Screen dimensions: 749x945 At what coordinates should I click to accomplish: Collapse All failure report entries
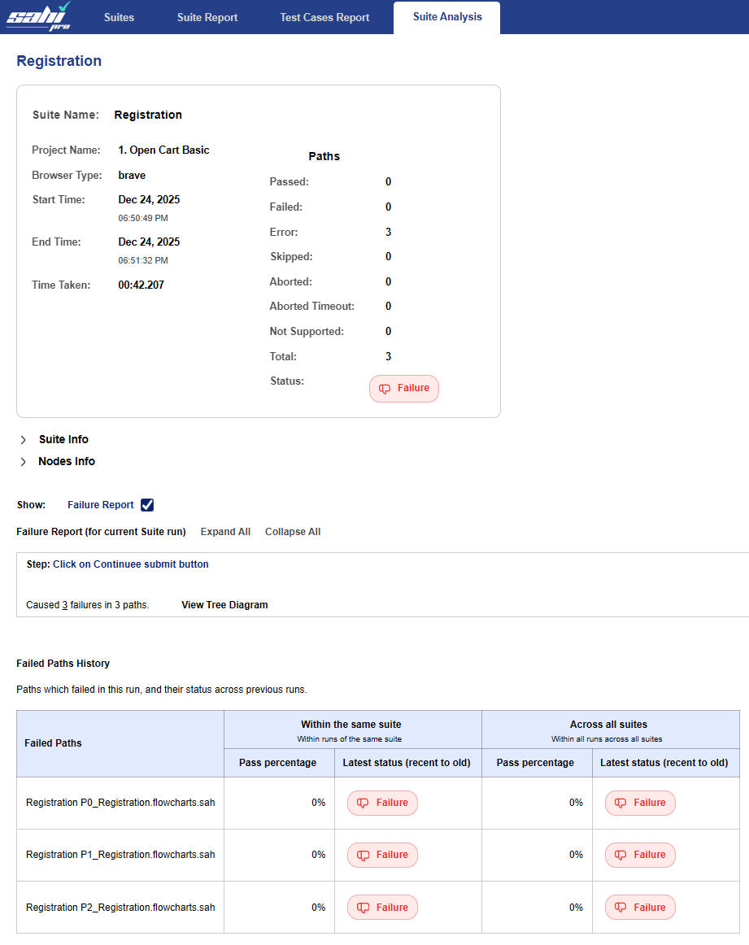(293, 532)
